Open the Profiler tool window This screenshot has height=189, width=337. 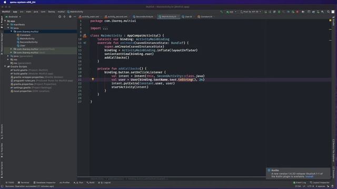[x=64, y=183]
